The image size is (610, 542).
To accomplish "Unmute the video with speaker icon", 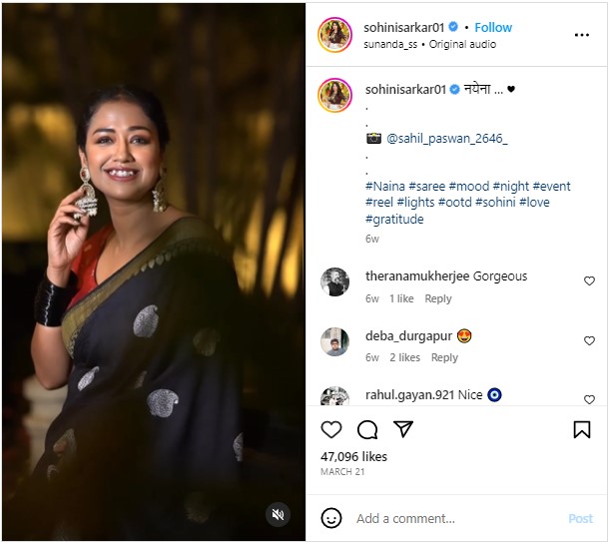I will pos(278,515).
